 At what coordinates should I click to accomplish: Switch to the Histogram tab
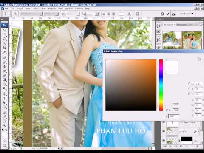tap(181, 25)
